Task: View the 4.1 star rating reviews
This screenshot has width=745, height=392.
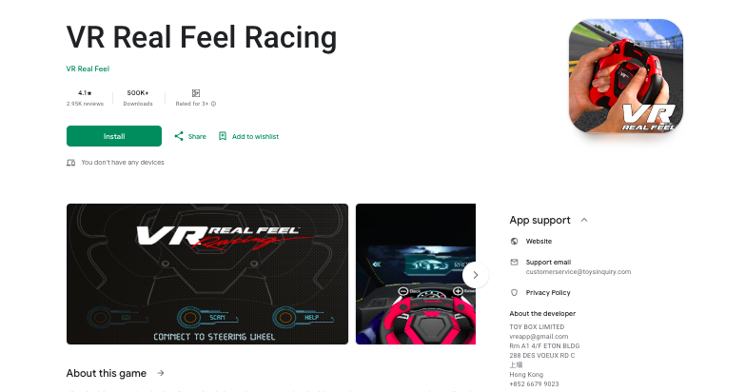Action: point(85,98)
